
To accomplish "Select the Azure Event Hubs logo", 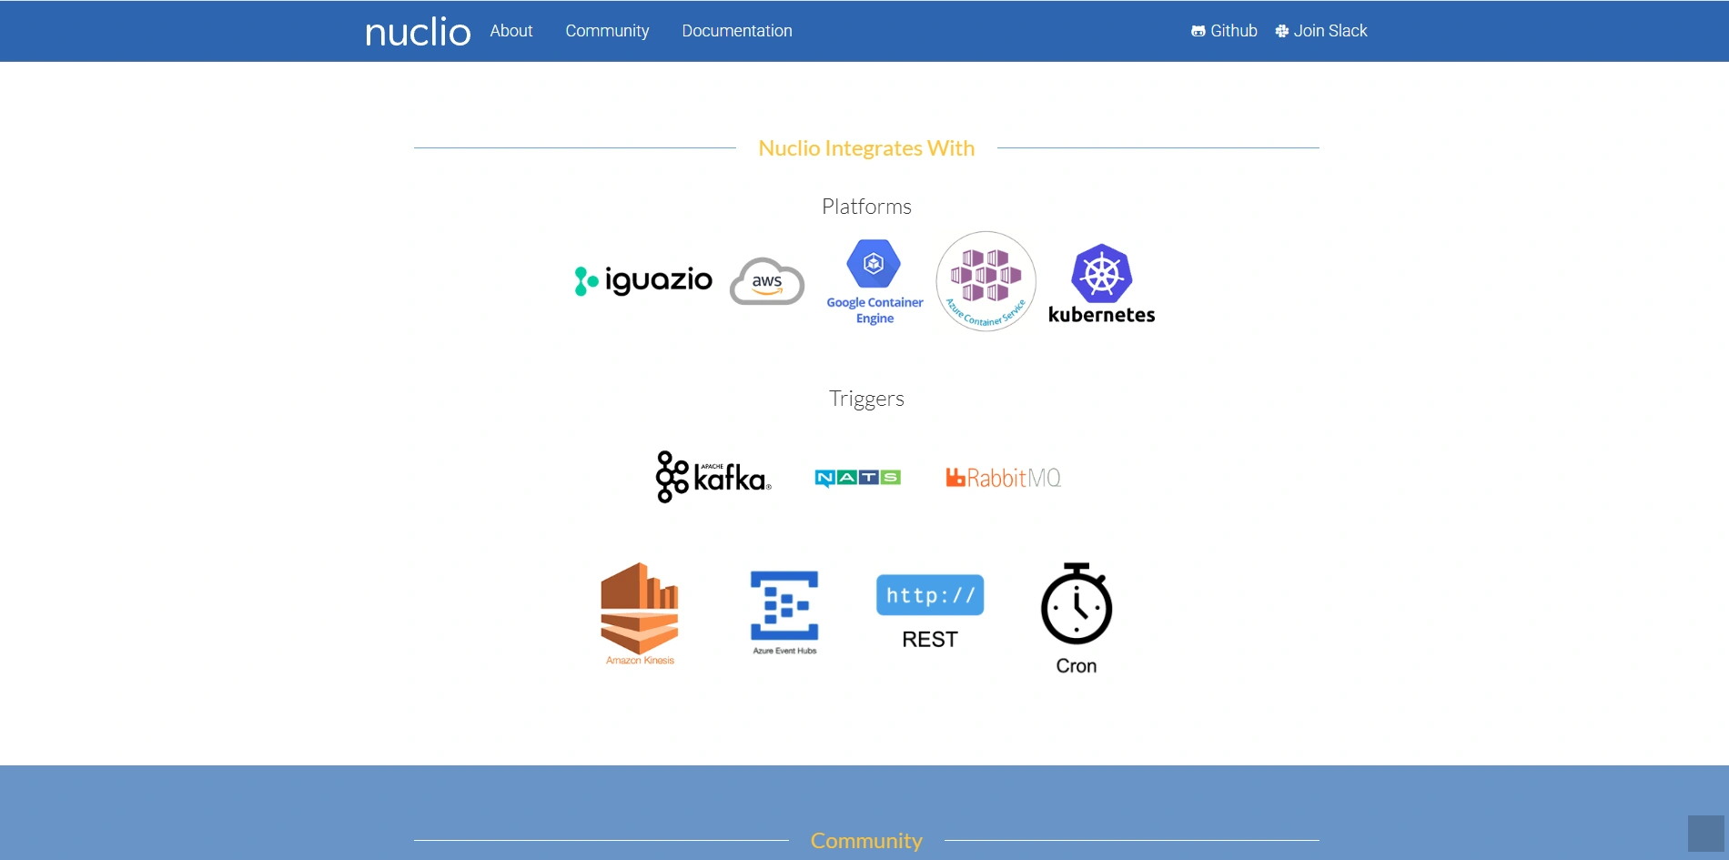I will [x=784, y=612].
